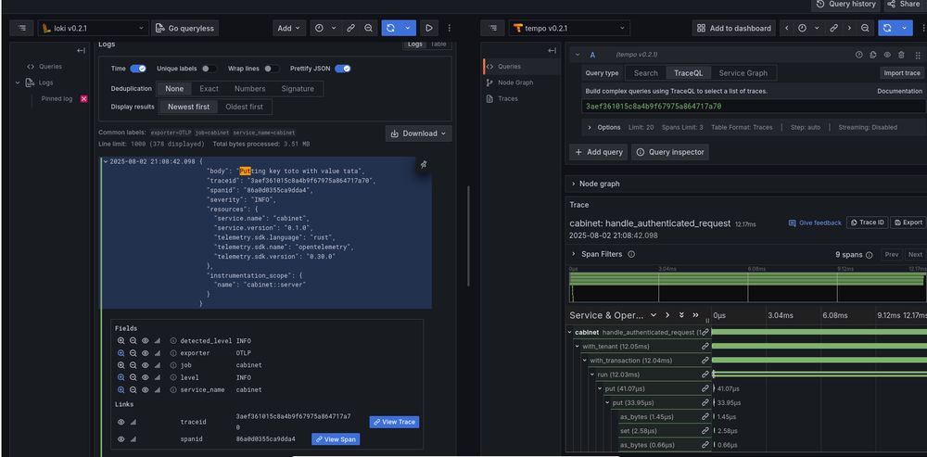The image size is (927, 457).
Task: Click the Export trace button
Action: 908,222
